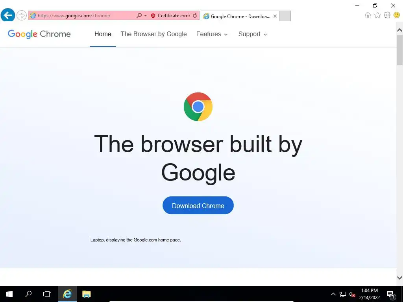
Task: Open the clock showing 1:04 PM
Action: coord(369,294)
